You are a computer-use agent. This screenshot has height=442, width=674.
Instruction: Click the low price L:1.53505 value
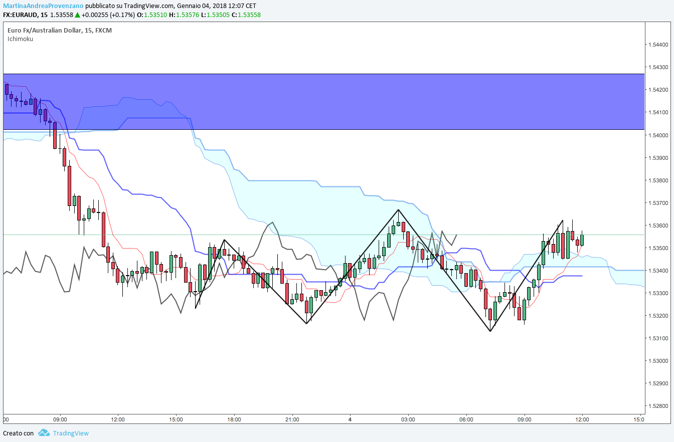pos(216,15)
